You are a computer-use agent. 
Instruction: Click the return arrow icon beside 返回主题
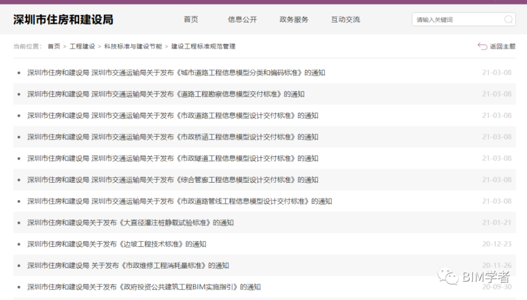[482, 46]
